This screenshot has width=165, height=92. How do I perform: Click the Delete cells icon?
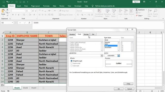pos(126,11)
